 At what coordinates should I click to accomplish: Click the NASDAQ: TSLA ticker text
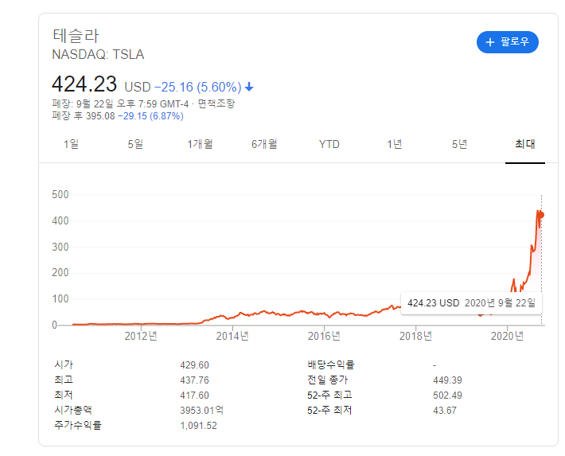[x=98, y=54]
